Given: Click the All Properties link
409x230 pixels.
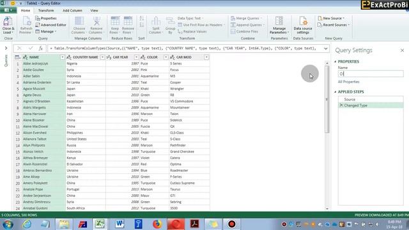Looking at the screenshot, I should (x=348, y=82).
